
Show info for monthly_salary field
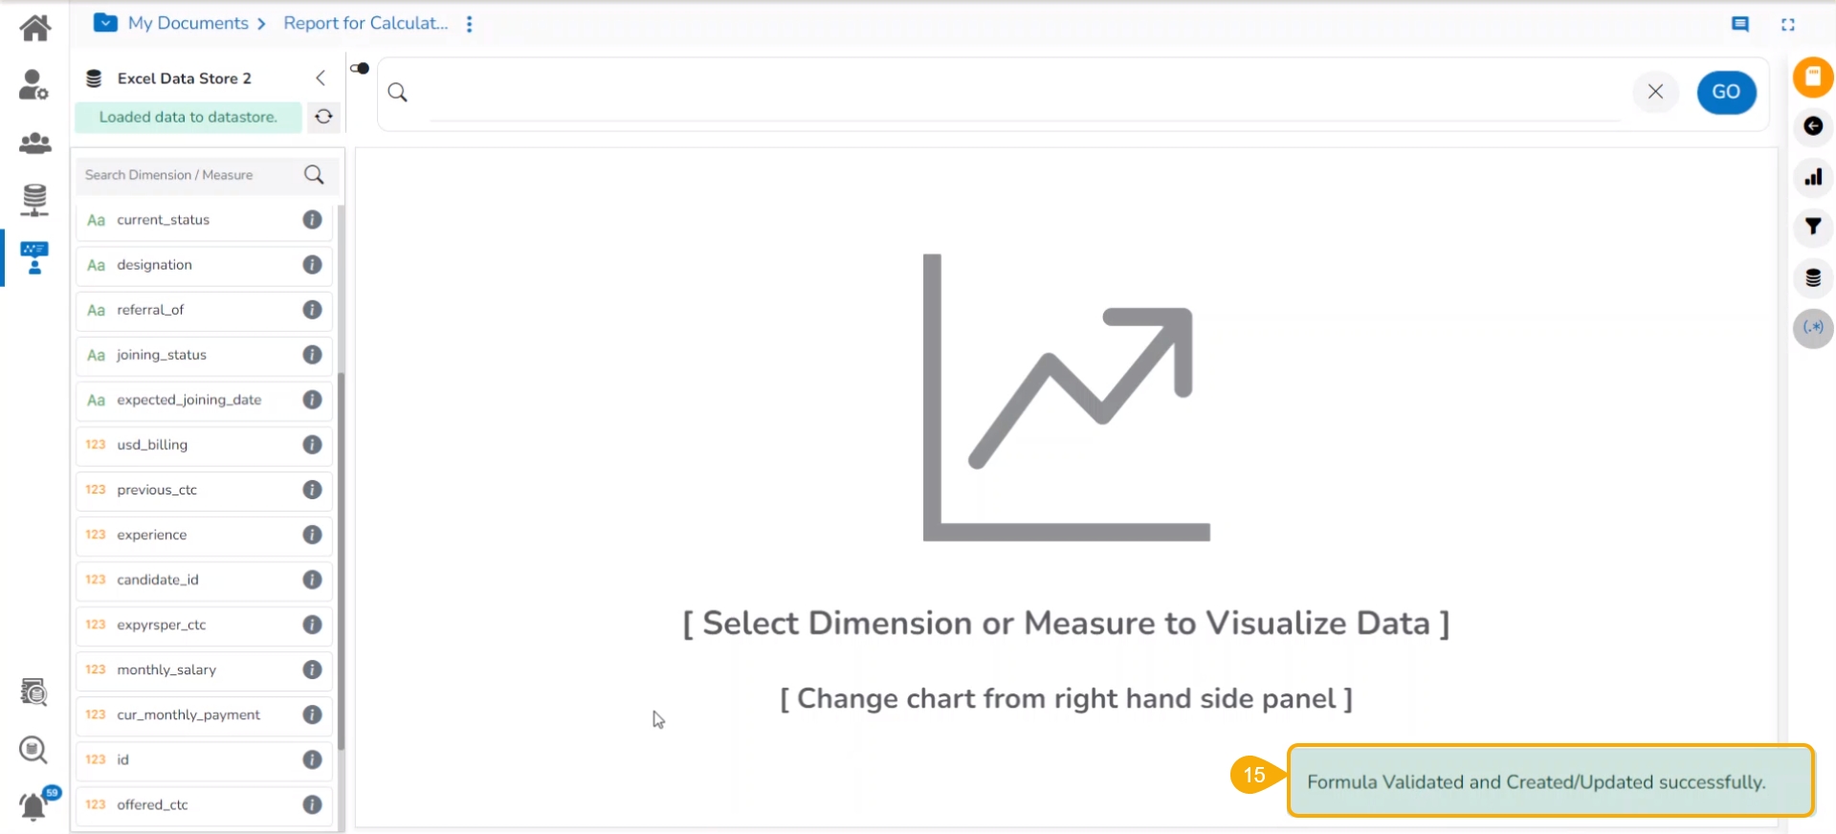pos(312,669)
